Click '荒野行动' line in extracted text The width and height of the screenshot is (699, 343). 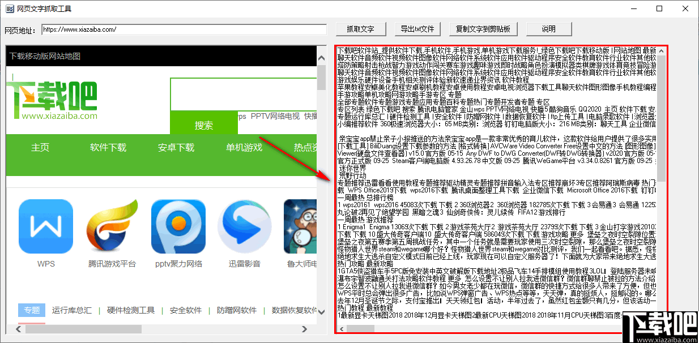[x=352, y=175]
